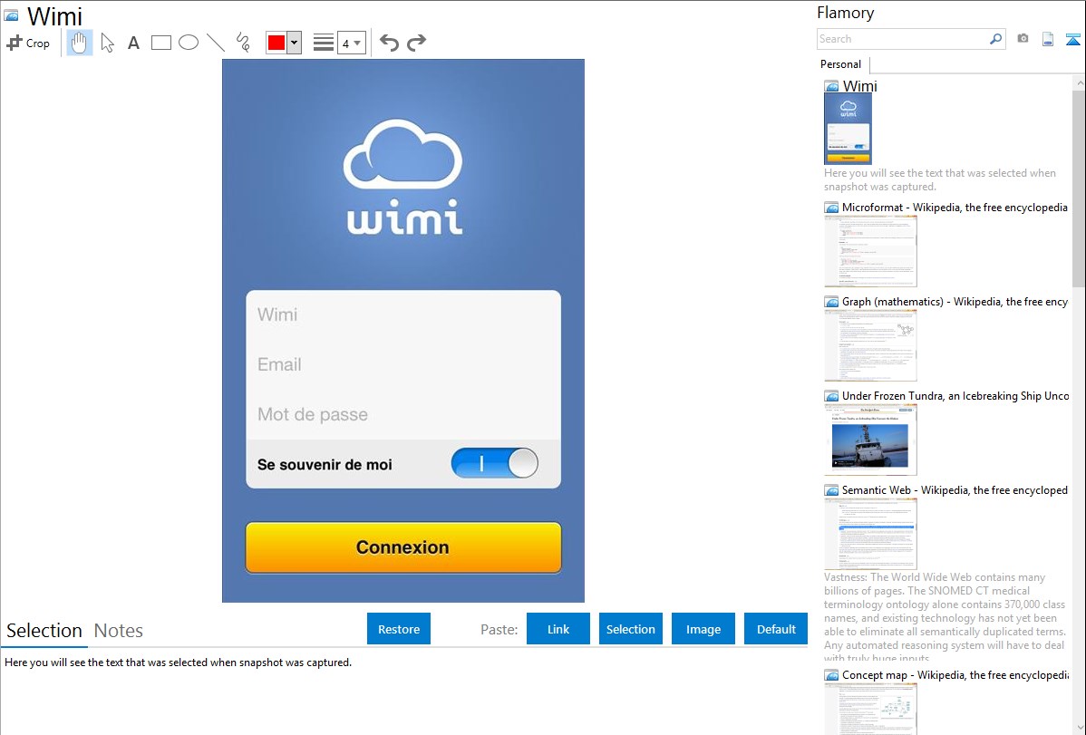Click the icon beside sidebar Wimi title
The image size is (1086, 735).
tap(832, 87)
